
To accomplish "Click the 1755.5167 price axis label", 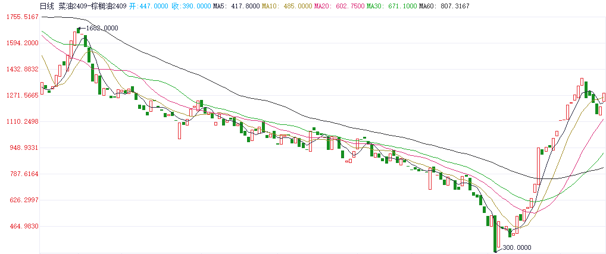I will pos(23,17).
